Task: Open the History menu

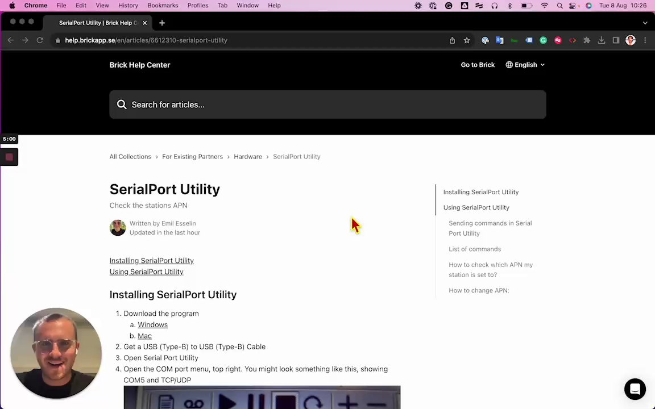Action: click(x=128, y=6)
